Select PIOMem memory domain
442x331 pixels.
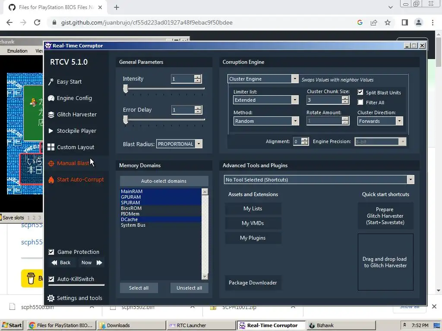pyautogui.click(x=161, y=214)
